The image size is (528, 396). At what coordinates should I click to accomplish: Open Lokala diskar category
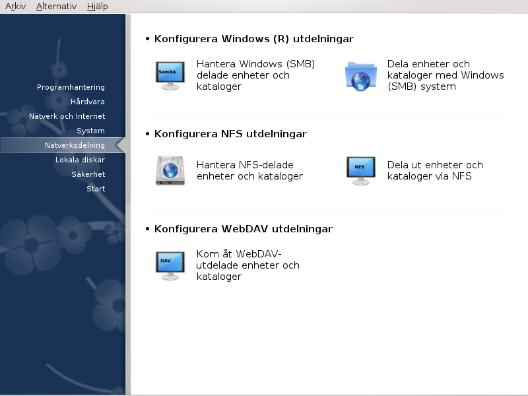80,160
